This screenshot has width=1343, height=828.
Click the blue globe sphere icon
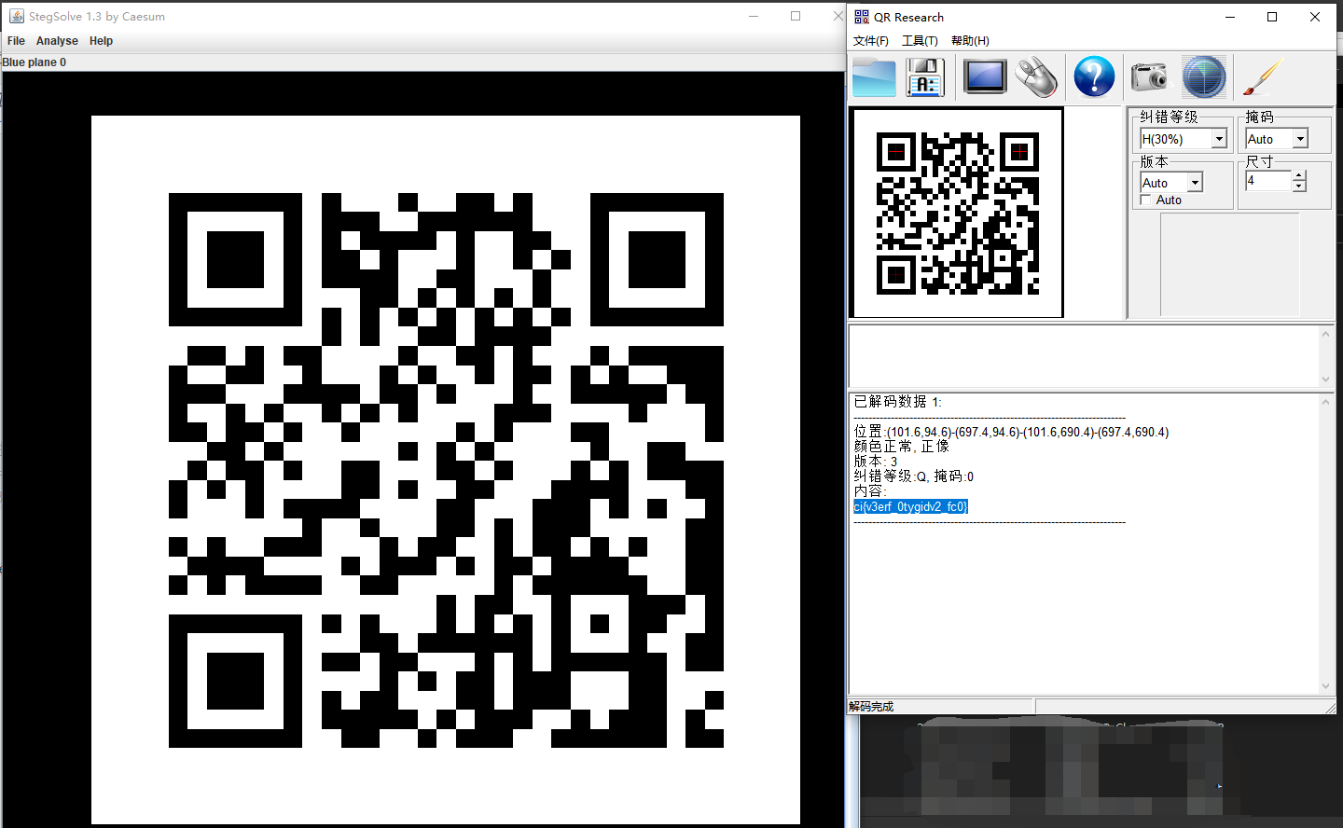(x=1203, y=76)
